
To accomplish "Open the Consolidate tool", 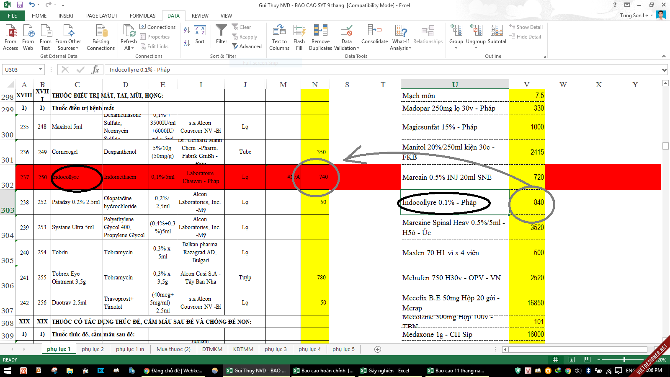I will [x=374, y=31].
